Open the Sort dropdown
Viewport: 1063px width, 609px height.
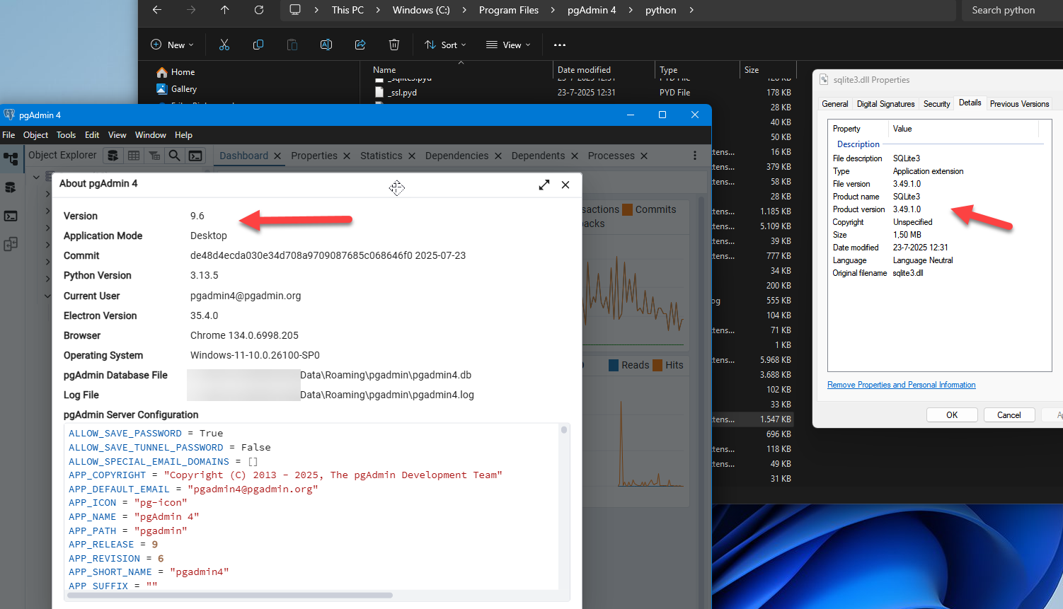[x=445, y=45]
